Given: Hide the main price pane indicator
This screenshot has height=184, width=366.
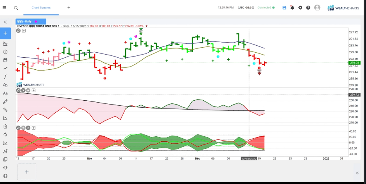Looking at the screenshot, I should 18,31.
